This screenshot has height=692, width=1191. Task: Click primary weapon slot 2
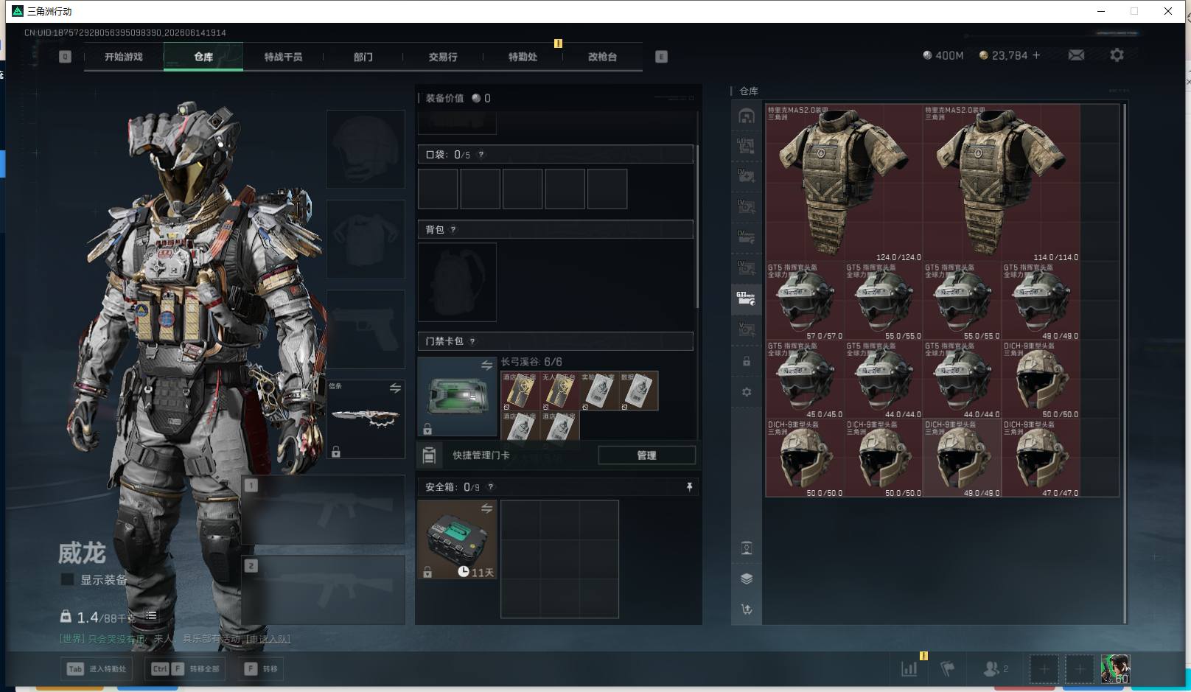324,590
